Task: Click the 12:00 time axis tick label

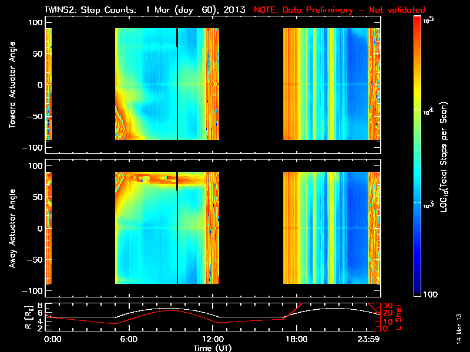Action: point(213,339)
